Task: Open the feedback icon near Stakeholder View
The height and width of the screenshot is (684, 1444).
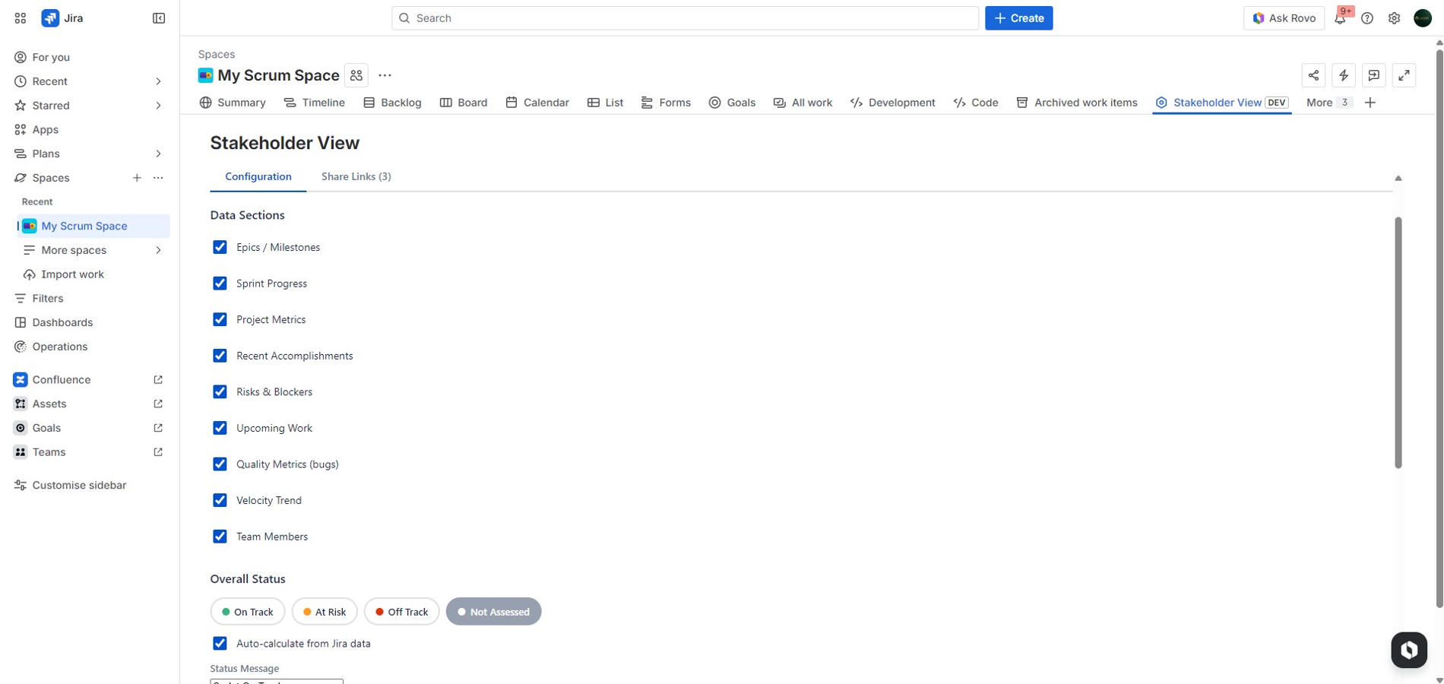Action: tap(1373, 74)
